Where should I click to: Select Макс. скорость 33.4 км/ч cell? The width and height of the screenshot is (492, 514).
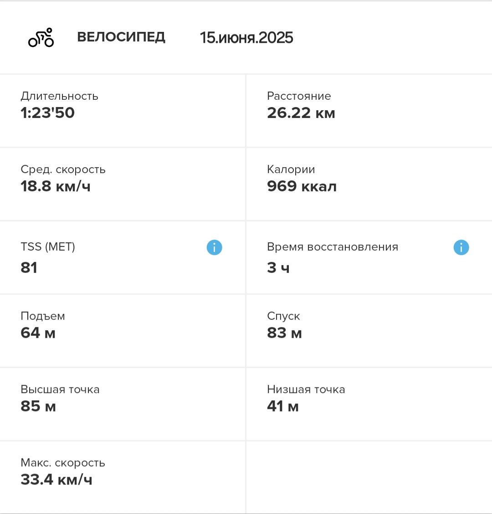123,477
